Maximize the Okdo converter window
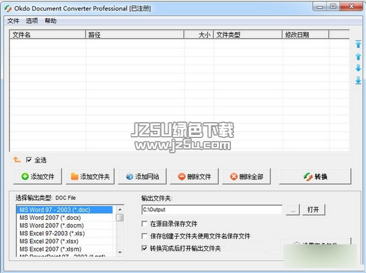 [x=333, y=7]
